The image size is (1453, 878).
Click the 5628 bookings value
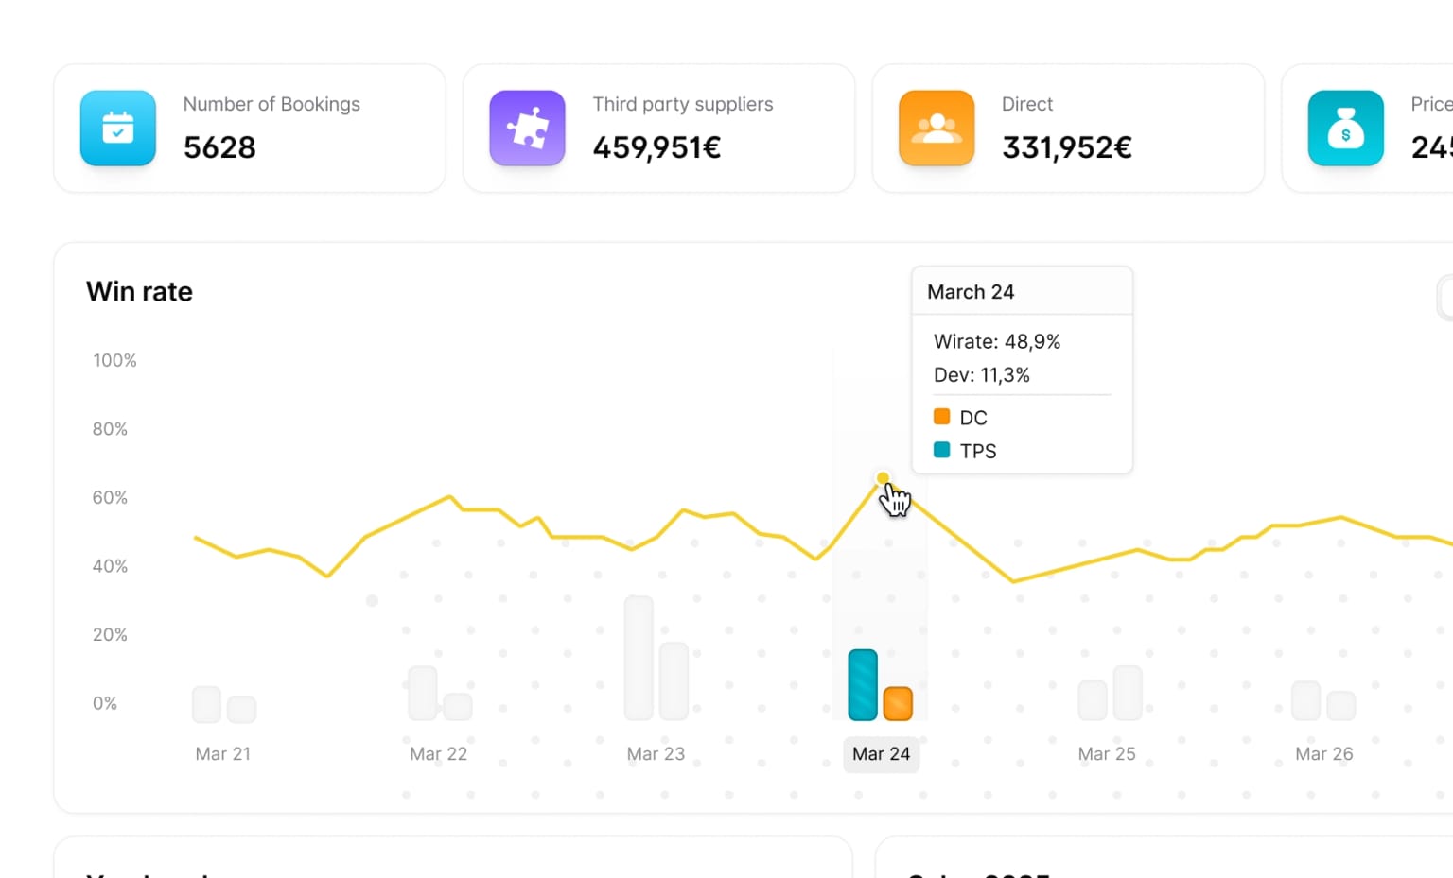point(219,147)
